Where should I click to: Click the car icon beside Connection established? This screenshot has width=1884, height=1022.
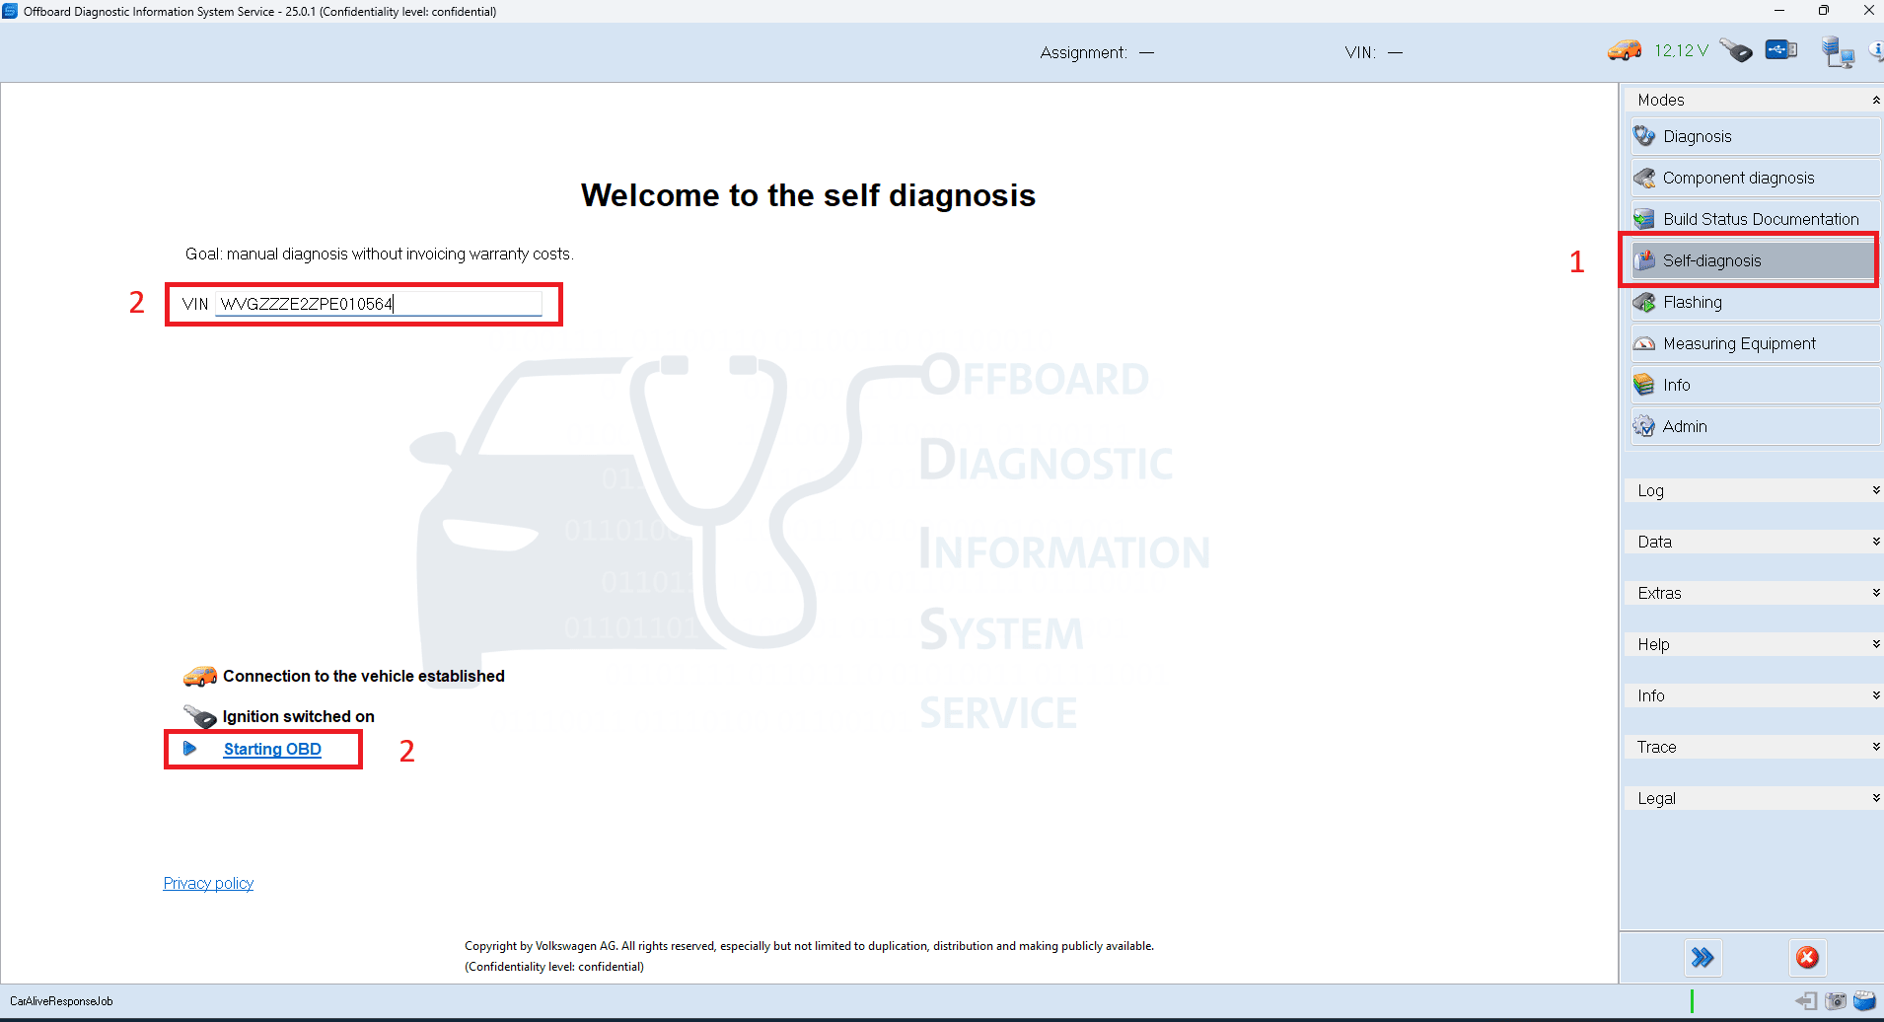click(200, 676)
